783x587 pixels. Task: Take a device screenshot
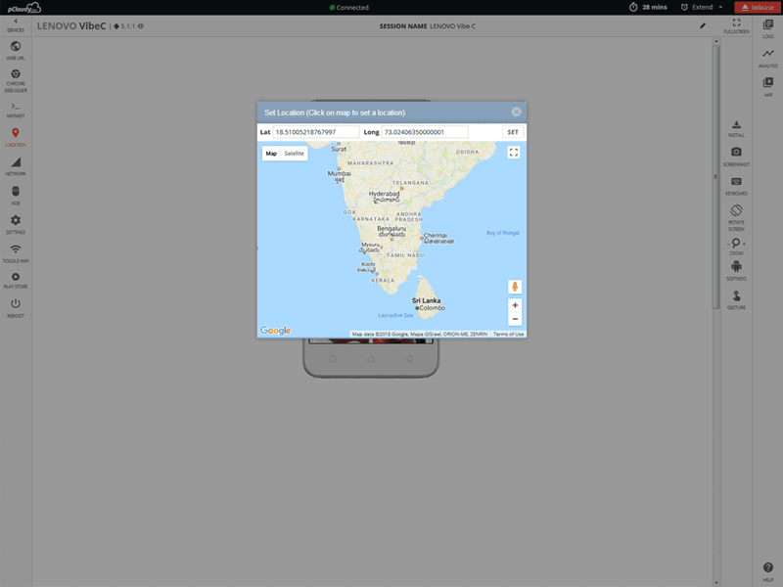(736, 157)
